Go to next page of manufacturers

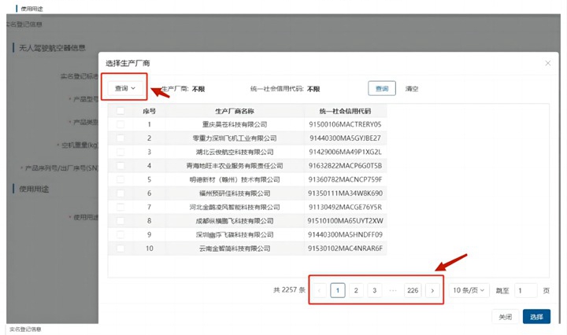tap(432, 290)
